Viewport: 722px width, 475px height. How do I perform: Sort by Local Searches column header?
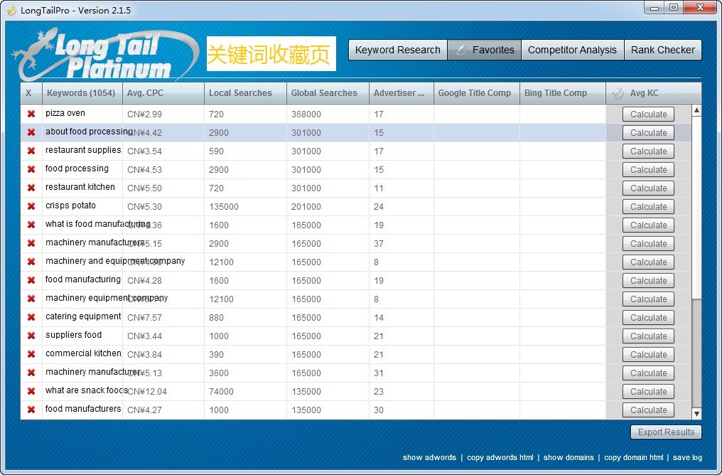(x=245, y=93)
